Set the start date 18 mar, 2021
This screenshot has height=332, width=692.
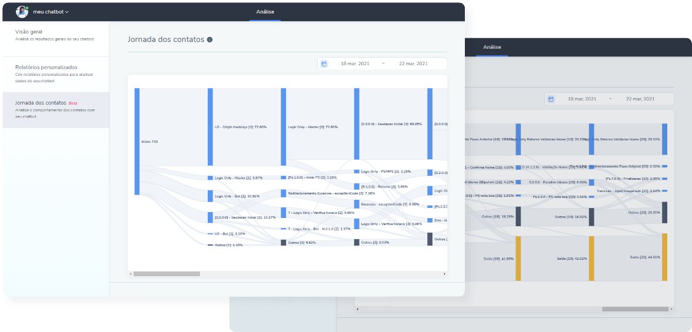(355, 63)
